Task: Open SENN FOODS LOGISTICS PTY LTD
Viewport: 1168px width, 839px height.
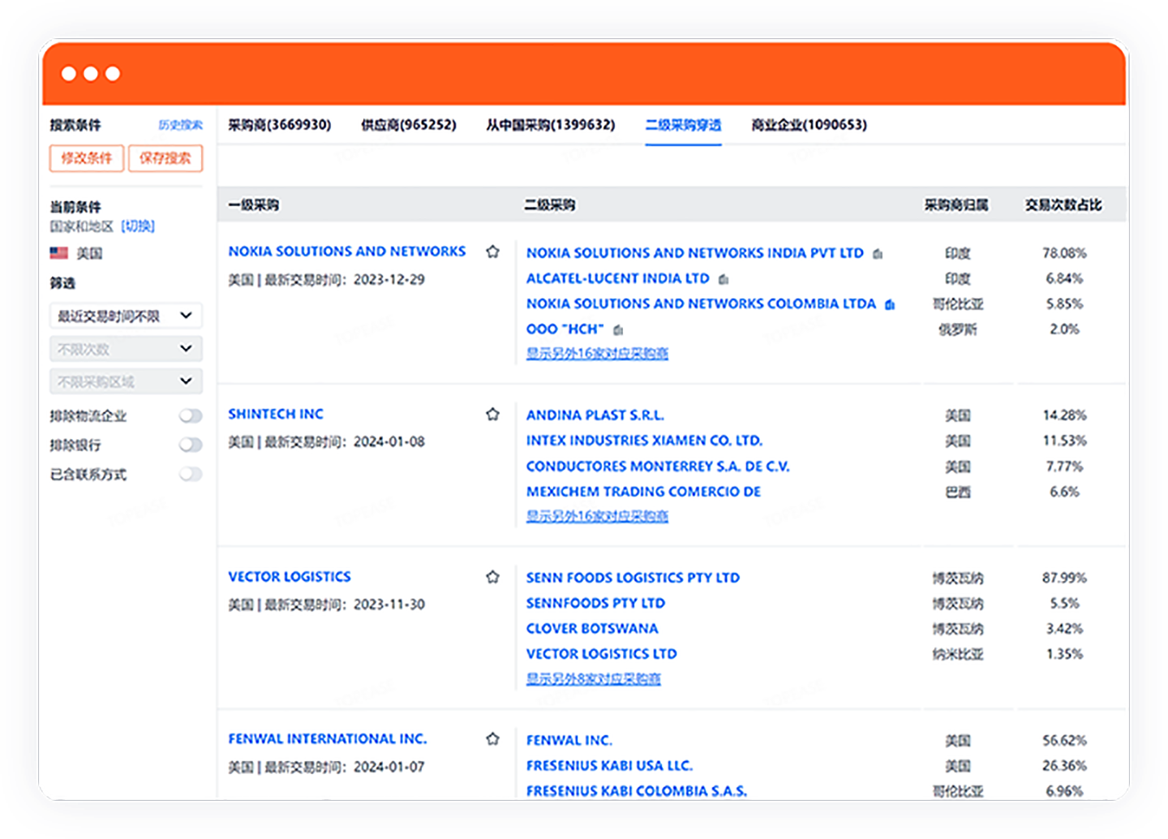Action: coord(633,578)
